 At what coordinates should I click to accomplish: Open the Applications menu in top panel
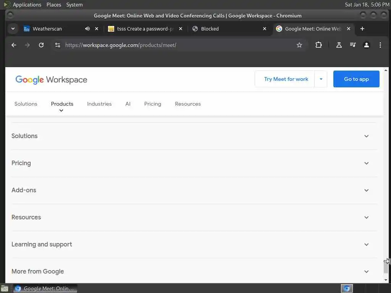pyautogui.click(x=27, y=5)
